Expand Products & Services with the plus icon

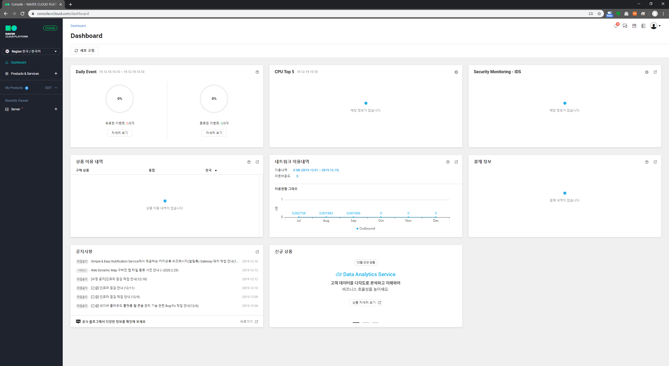pos(56,74)
